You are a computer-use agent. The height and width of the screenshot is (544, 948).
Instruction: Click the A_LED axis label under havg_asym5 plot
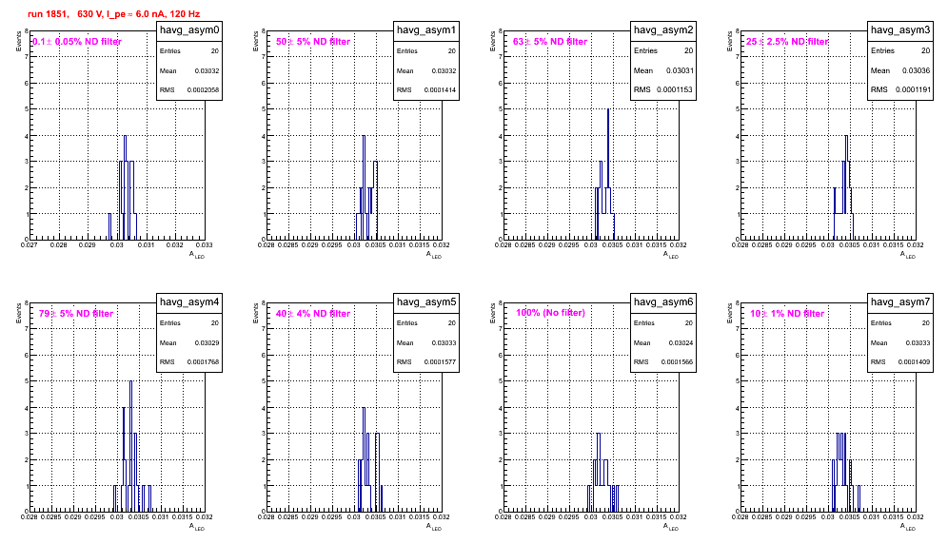(434, 527)
